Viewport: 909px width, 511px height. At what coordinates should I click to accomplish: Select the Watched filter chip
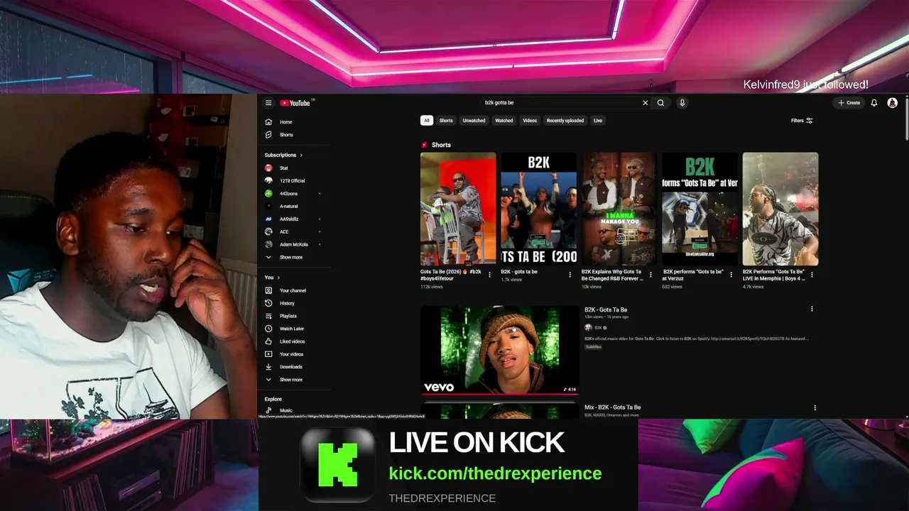pyautogui.click(x=504, y=121)
